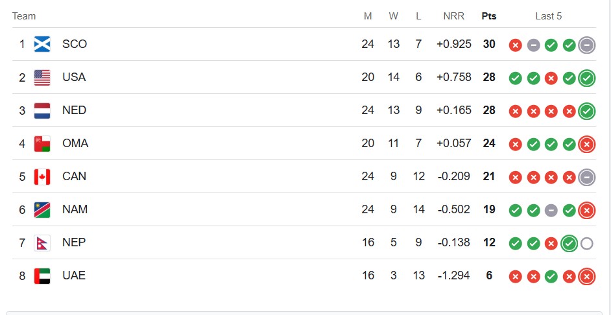
Task: Click Canada's circled gray no-result icon
Action: (x=587, y=177)
